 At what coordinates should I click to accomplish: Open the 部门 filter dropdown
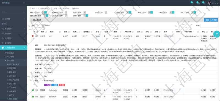pos(189,12)
